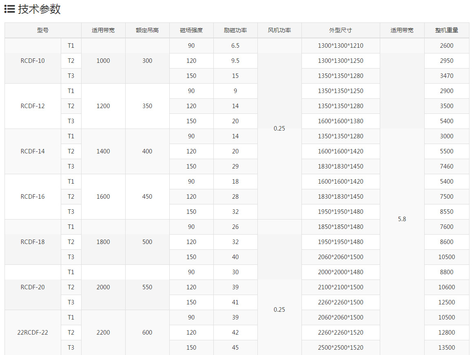Click the rated lifting height 550
This screenshot has height=355, width=474.
click(147, 287)
